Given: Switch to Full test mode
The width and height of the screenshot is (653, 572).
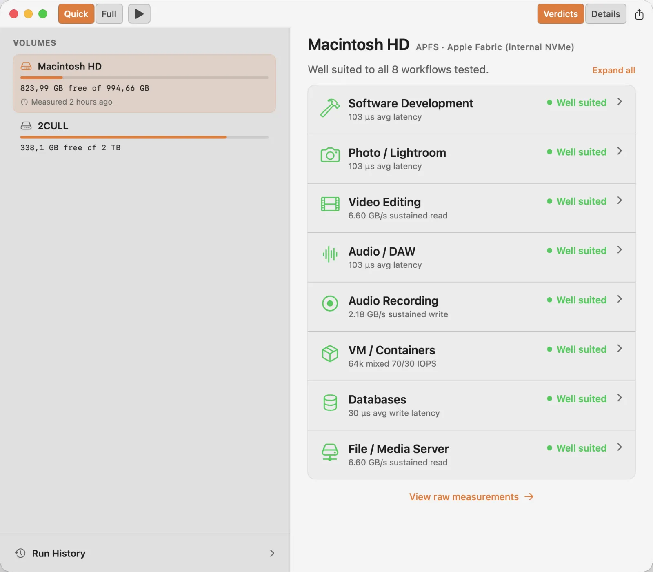Looking at the screenshot, I should (109, 14).
